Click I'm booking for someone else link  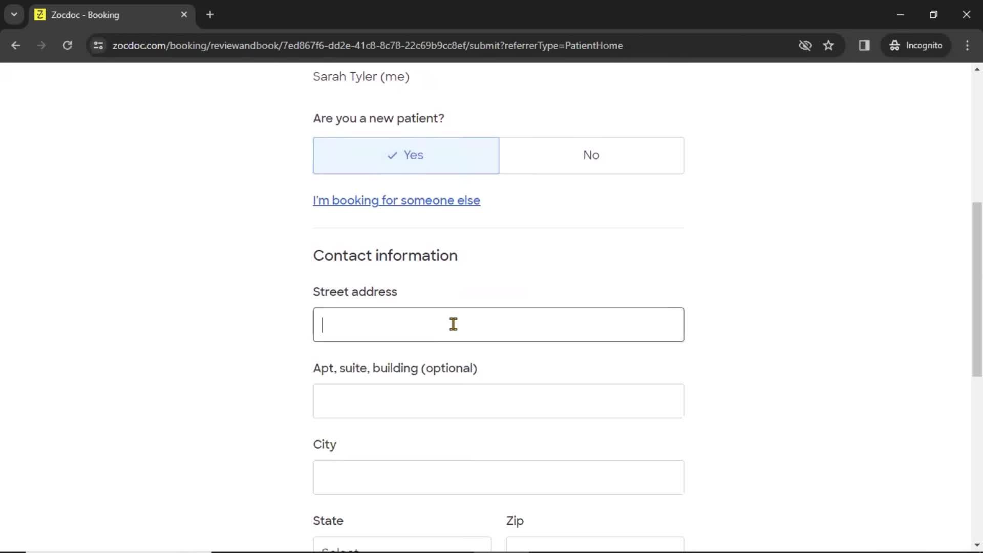pyautogui.click(x=396, y=200)
